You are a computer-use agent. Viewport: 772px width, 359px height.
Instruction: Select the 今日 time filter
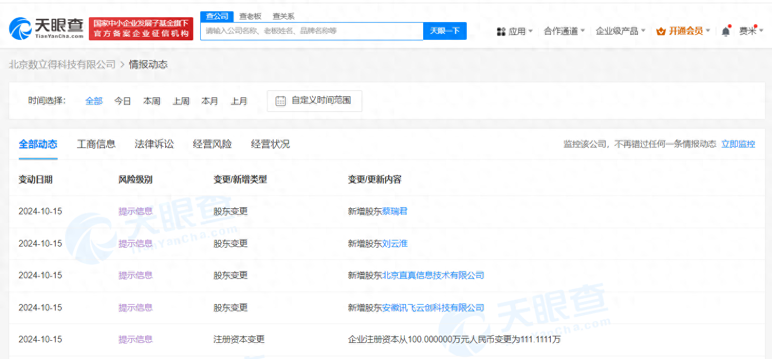123,101
